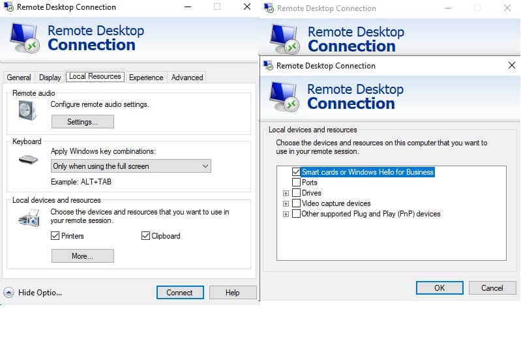Close the local devices dialog

coord(512,65)
